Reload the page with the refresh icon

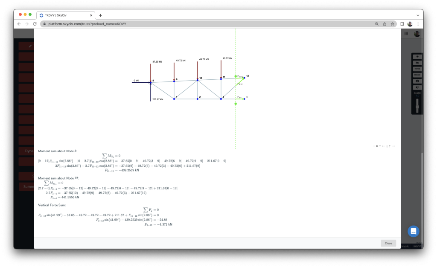pyautogui.click(x=34, y=24)
